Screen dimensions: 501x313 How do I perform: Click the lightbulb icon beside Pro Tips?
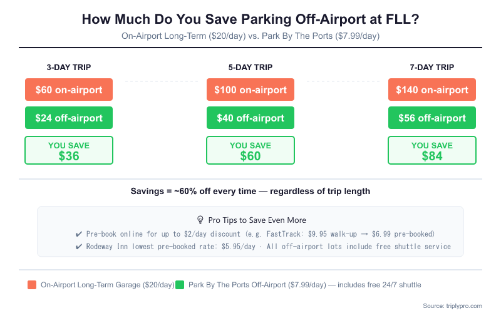click(200, 220)
